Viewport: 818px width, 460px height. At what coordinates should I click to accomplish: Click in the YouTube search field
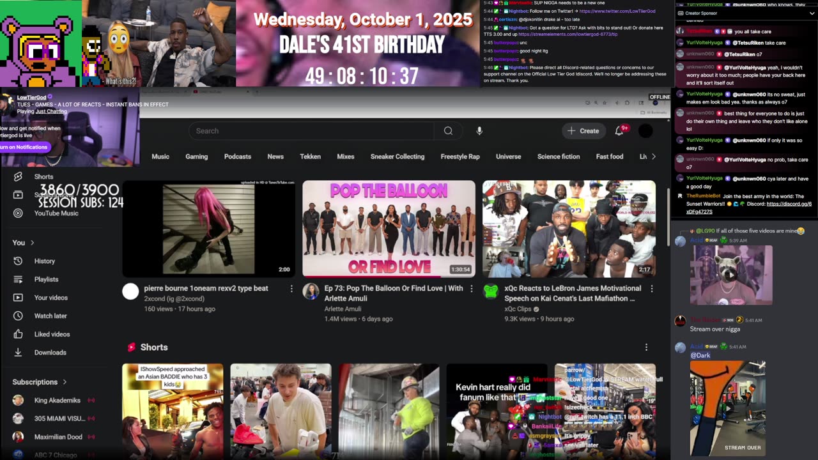[311, 131]
